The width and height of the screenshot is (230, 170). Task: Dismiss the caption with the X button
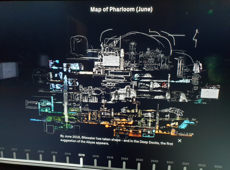click(x=180, y=140)
